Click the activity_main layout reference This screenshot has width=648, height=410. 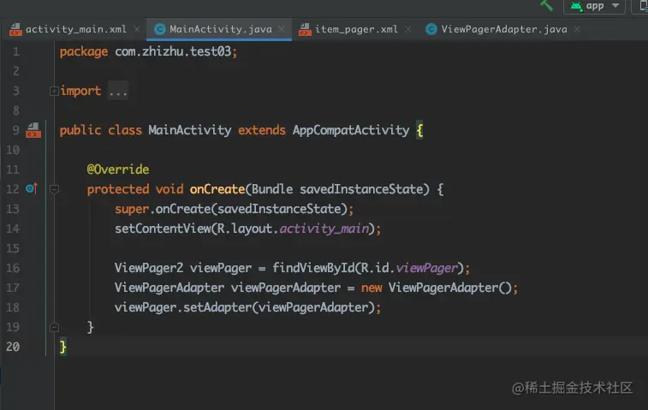coord(324,229)
